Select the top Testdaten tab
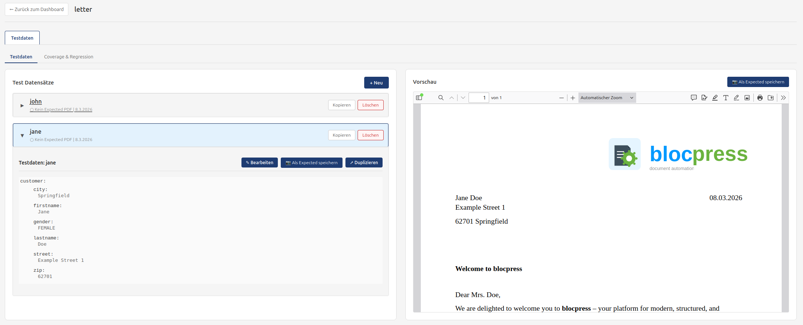 point(22,38)
